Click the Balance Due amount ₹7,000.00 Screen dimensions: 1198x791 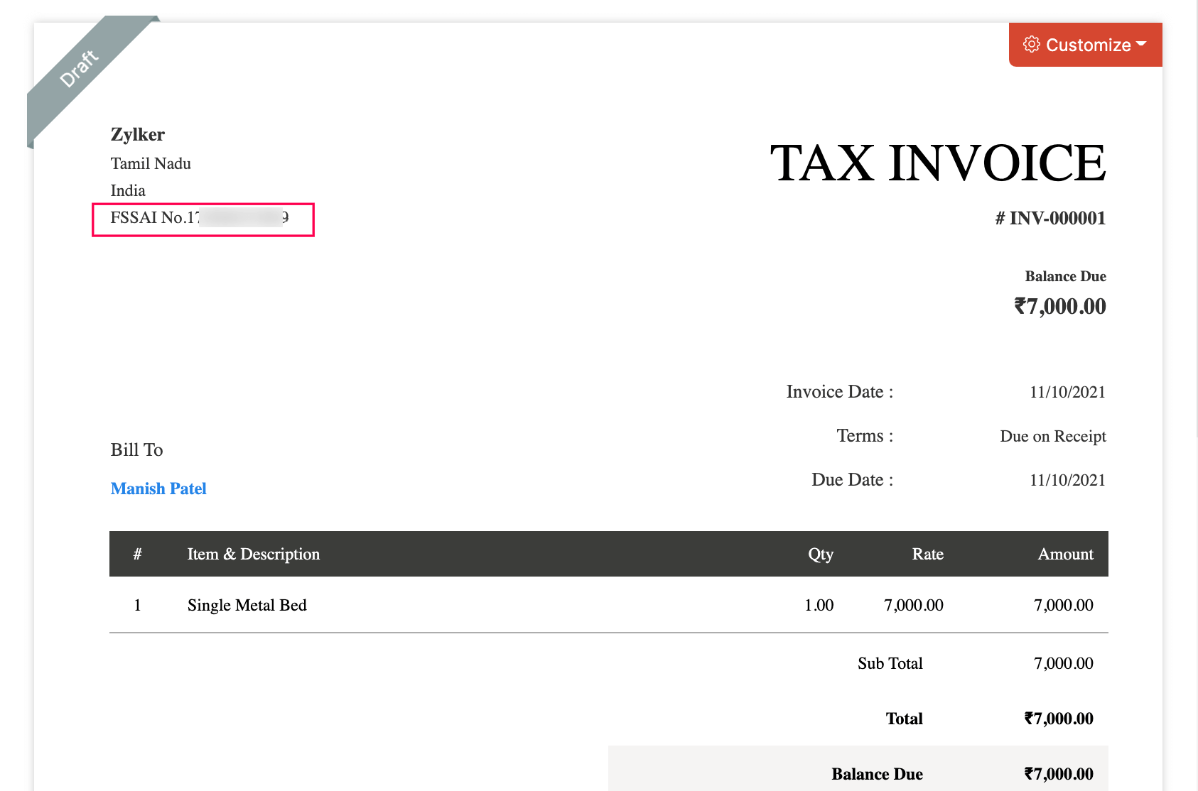(x=1058, y=306)
